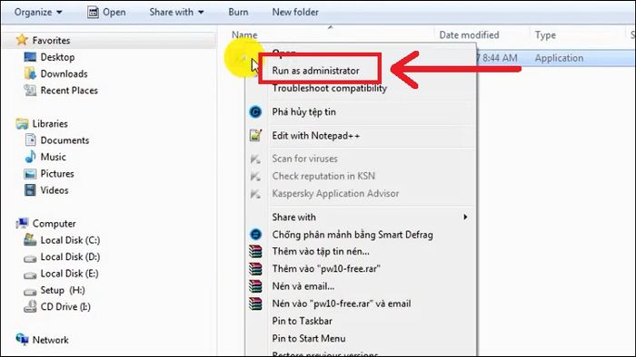This screenshot has width=636, height=357.
Task: Select Network in navigation pane
Action: (x=50, y=340)
